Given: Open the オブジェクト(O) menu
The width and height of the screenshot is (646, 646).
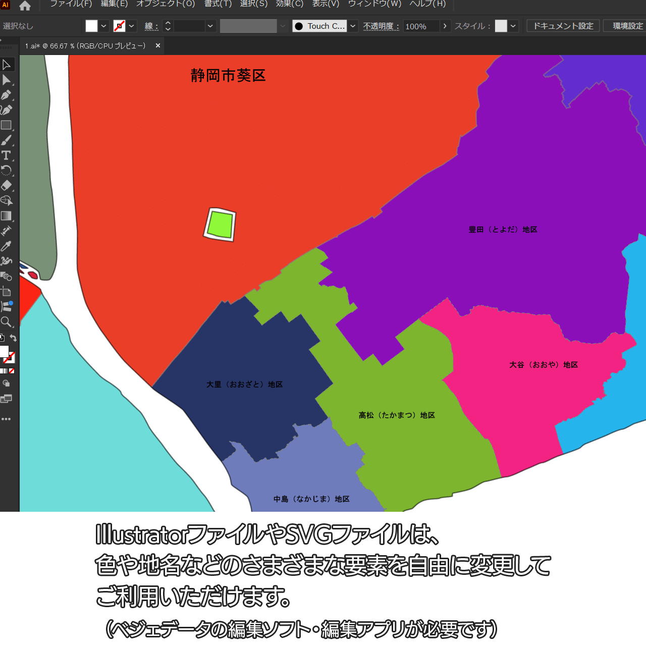Looking at the screenshot, I should [166, 4].
